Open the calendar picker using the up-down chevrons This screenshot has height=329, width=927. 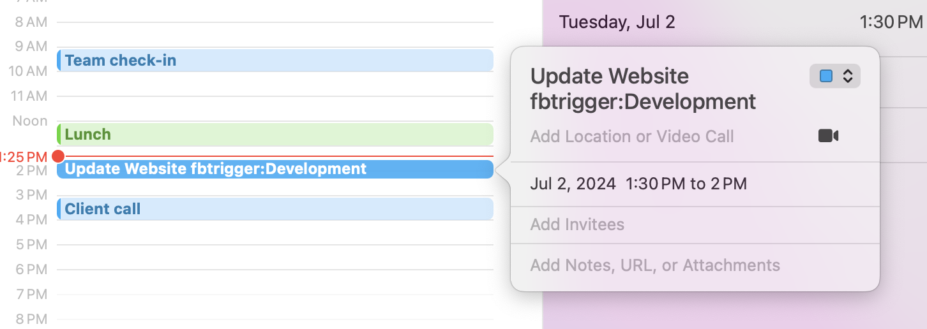click(848, 77)
